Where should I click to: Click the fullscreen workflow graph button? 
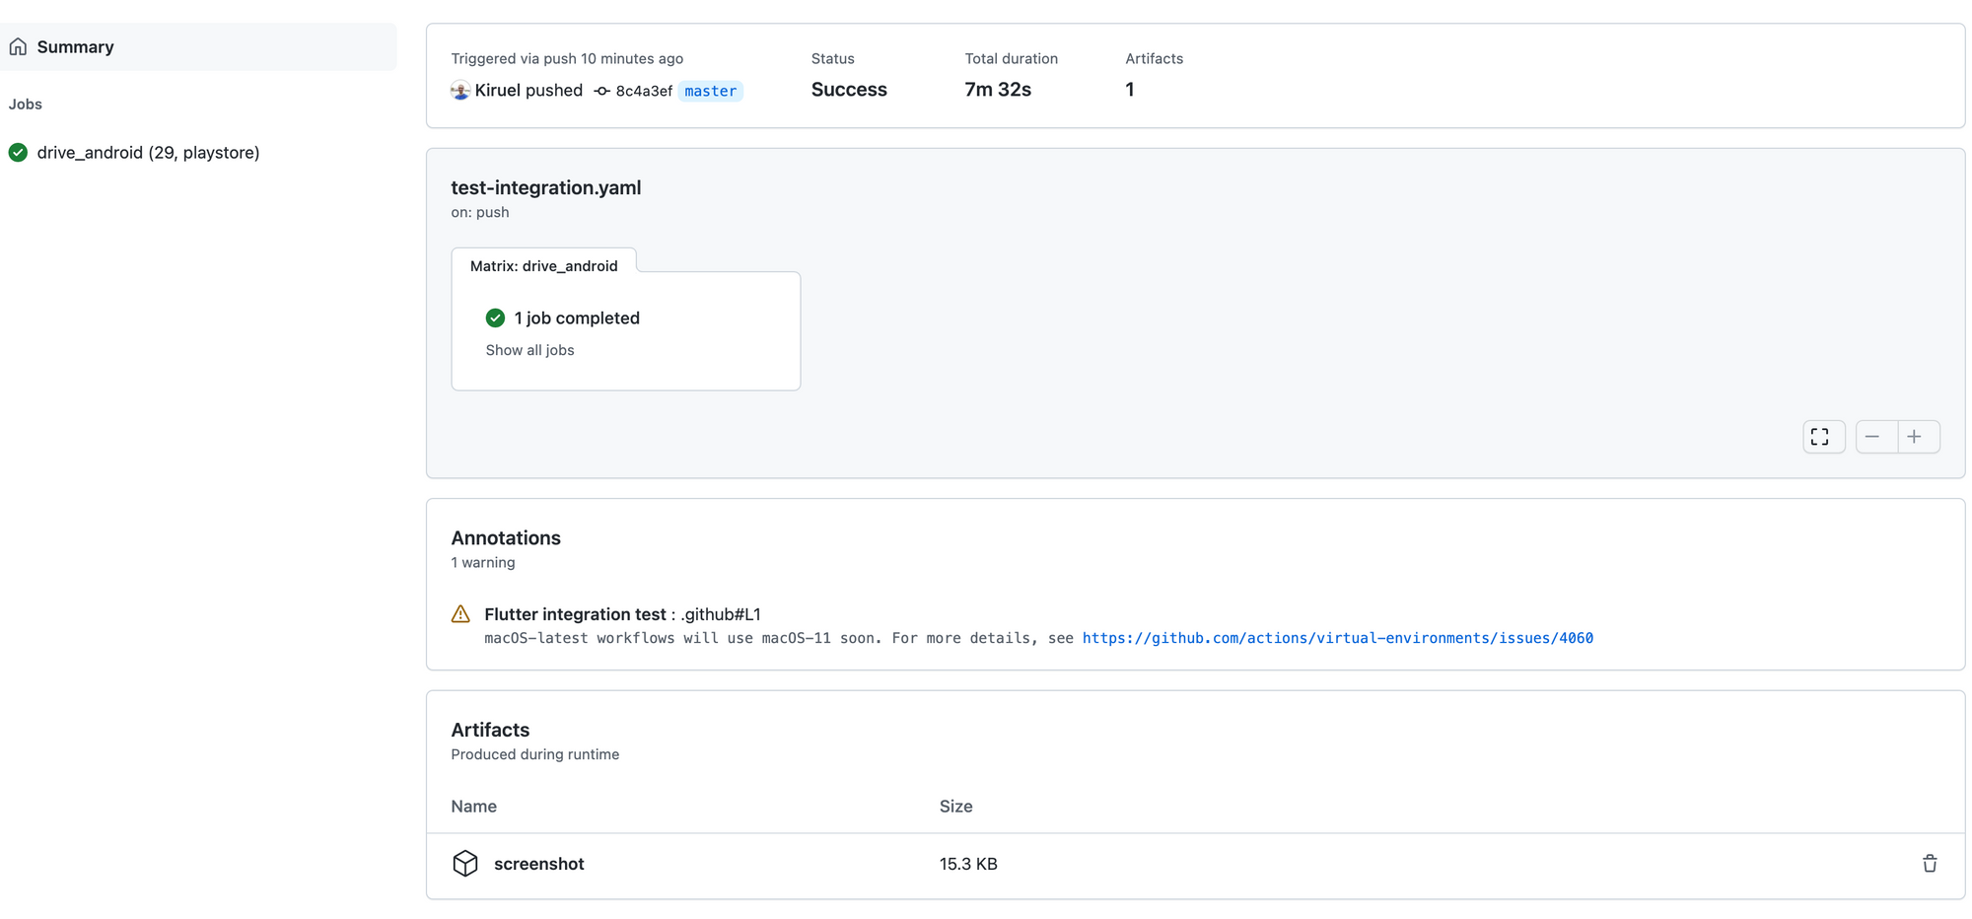tap(1822, 437)
